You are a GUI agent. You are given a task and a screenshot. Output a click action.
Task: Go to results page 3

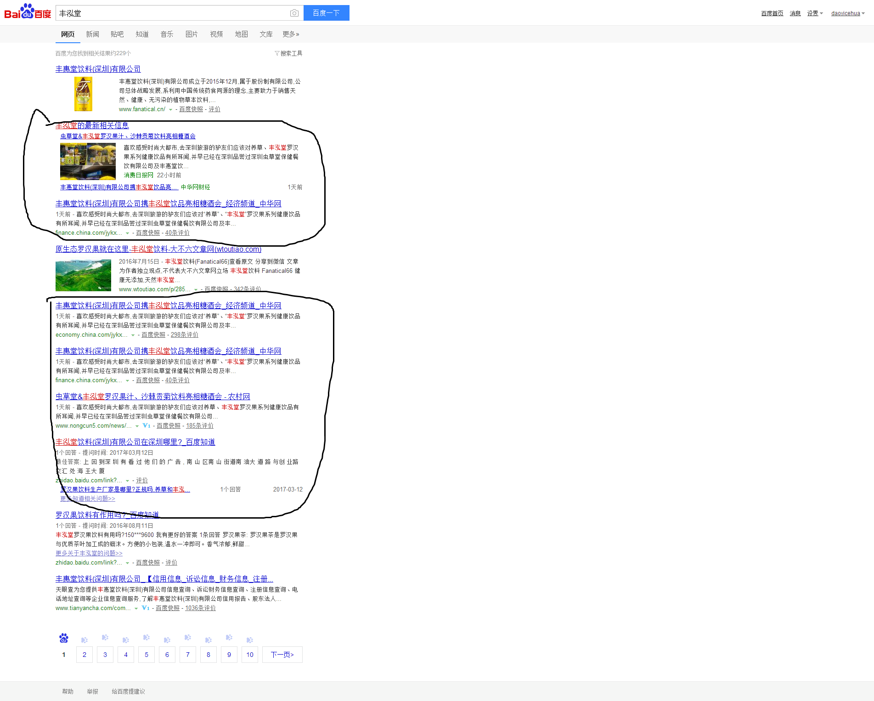(x=105, y=655)
